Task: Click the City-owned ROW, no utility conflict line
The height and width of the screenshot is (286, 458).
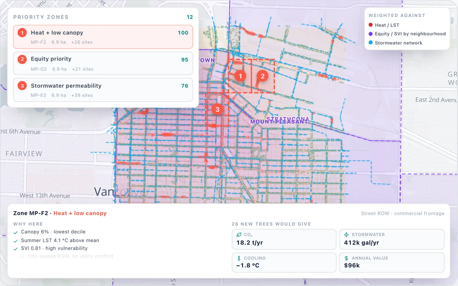Action: pos(70,256)
